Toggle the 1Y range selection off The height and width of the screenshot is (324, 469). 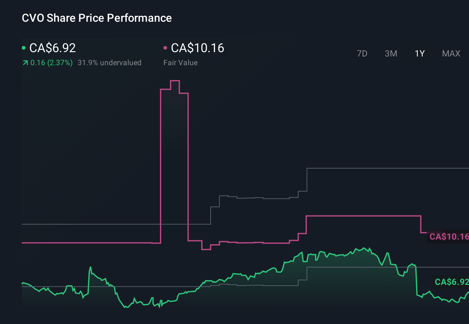pyautogui.click(x=419, y=53)
